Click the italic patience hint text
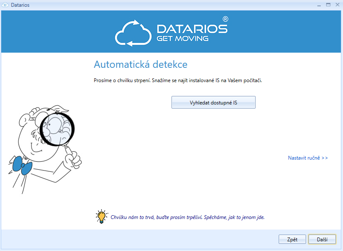Screen dimensions: 343x251 coord(187,218)
